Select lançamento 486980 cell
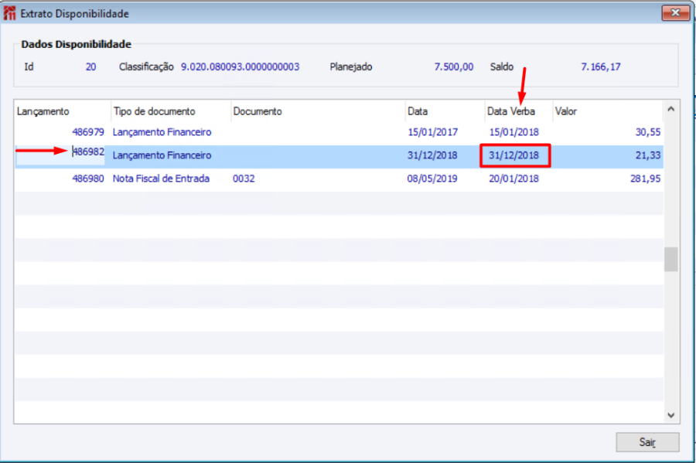 (88, 179)
